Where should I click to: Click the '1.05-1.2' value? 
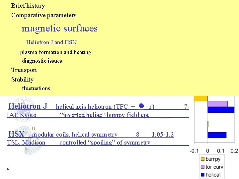[163, 134]
